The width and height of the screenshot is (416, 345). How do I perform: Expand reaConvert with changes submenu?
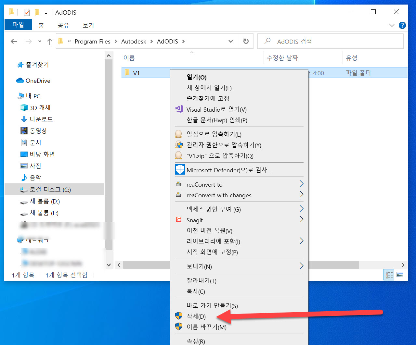239,195
